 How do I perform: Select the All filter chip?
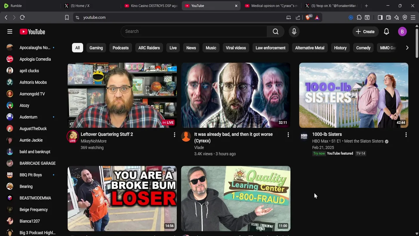pyautogui.click(x=77, y=48)
